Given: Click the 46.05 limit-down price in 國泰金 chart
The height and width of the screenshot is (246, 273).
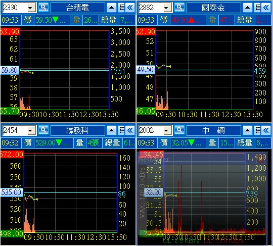Looking at the screenshot, I should pos(146,111).
